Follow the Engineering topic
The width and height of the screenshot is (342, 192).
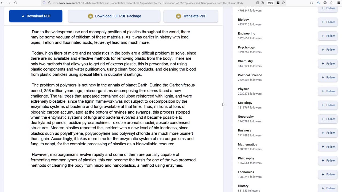pos(328,36)
